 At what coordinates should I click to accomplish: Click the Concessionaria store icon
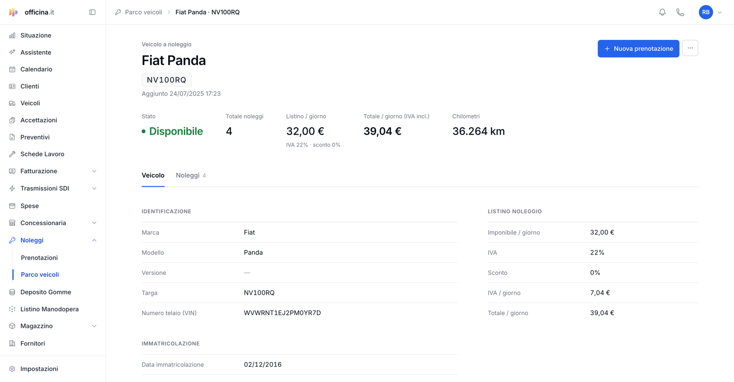12,223
